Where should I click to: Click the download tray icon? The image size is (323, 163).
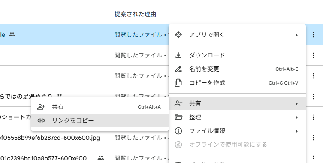click(x=178, y=55)
